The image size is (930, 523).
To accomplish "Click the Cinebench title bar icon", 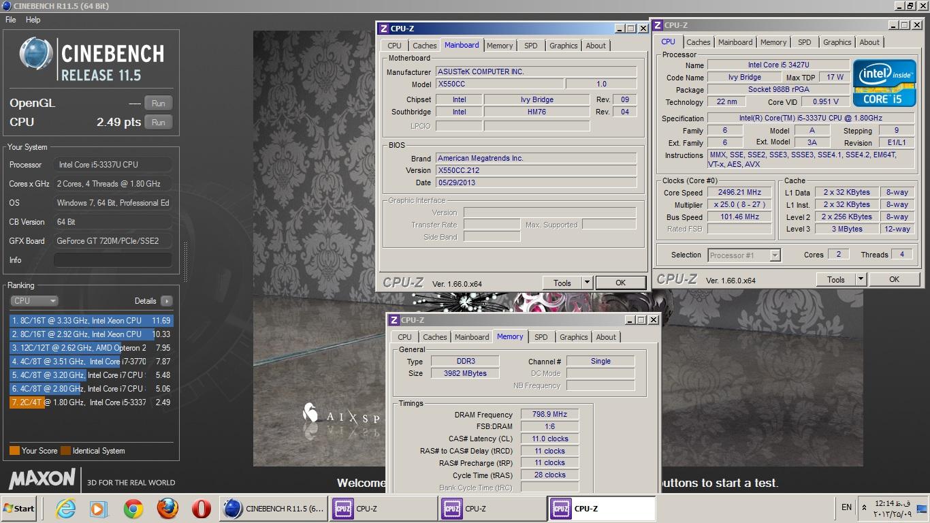I will pyautogui.click(x=6, y=6).
